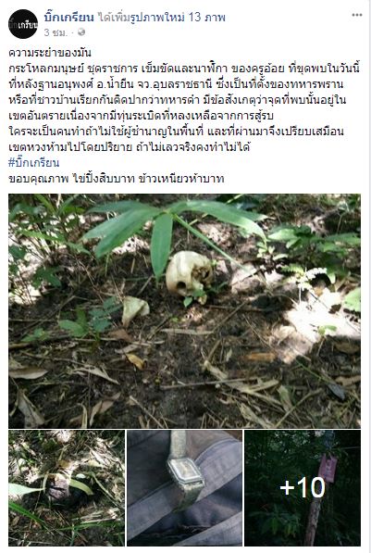This screenshot has width=371, height=553.
Task: Click the photo credit line 'ขอบคุณภาพ ไข่ปิ้งสิบบาท'
Action: [72, 179]
